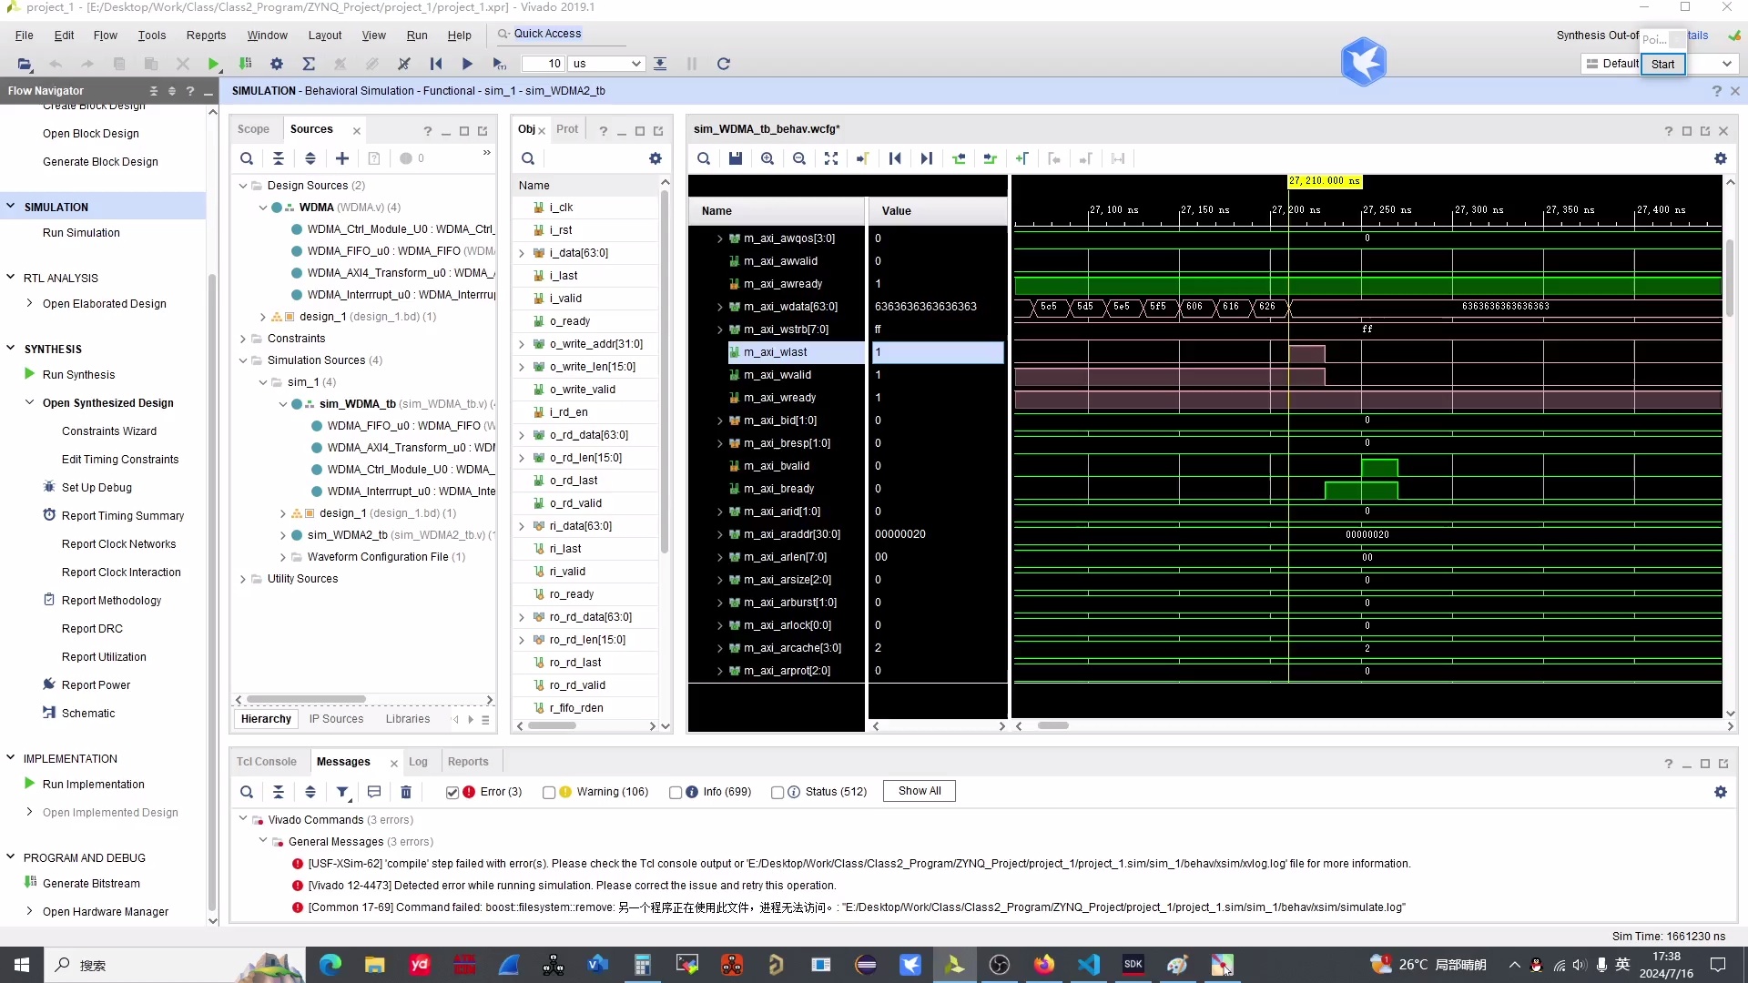Click the waveform Zoom In icon
The image size is (1748, 983).
tap(767, 158)
